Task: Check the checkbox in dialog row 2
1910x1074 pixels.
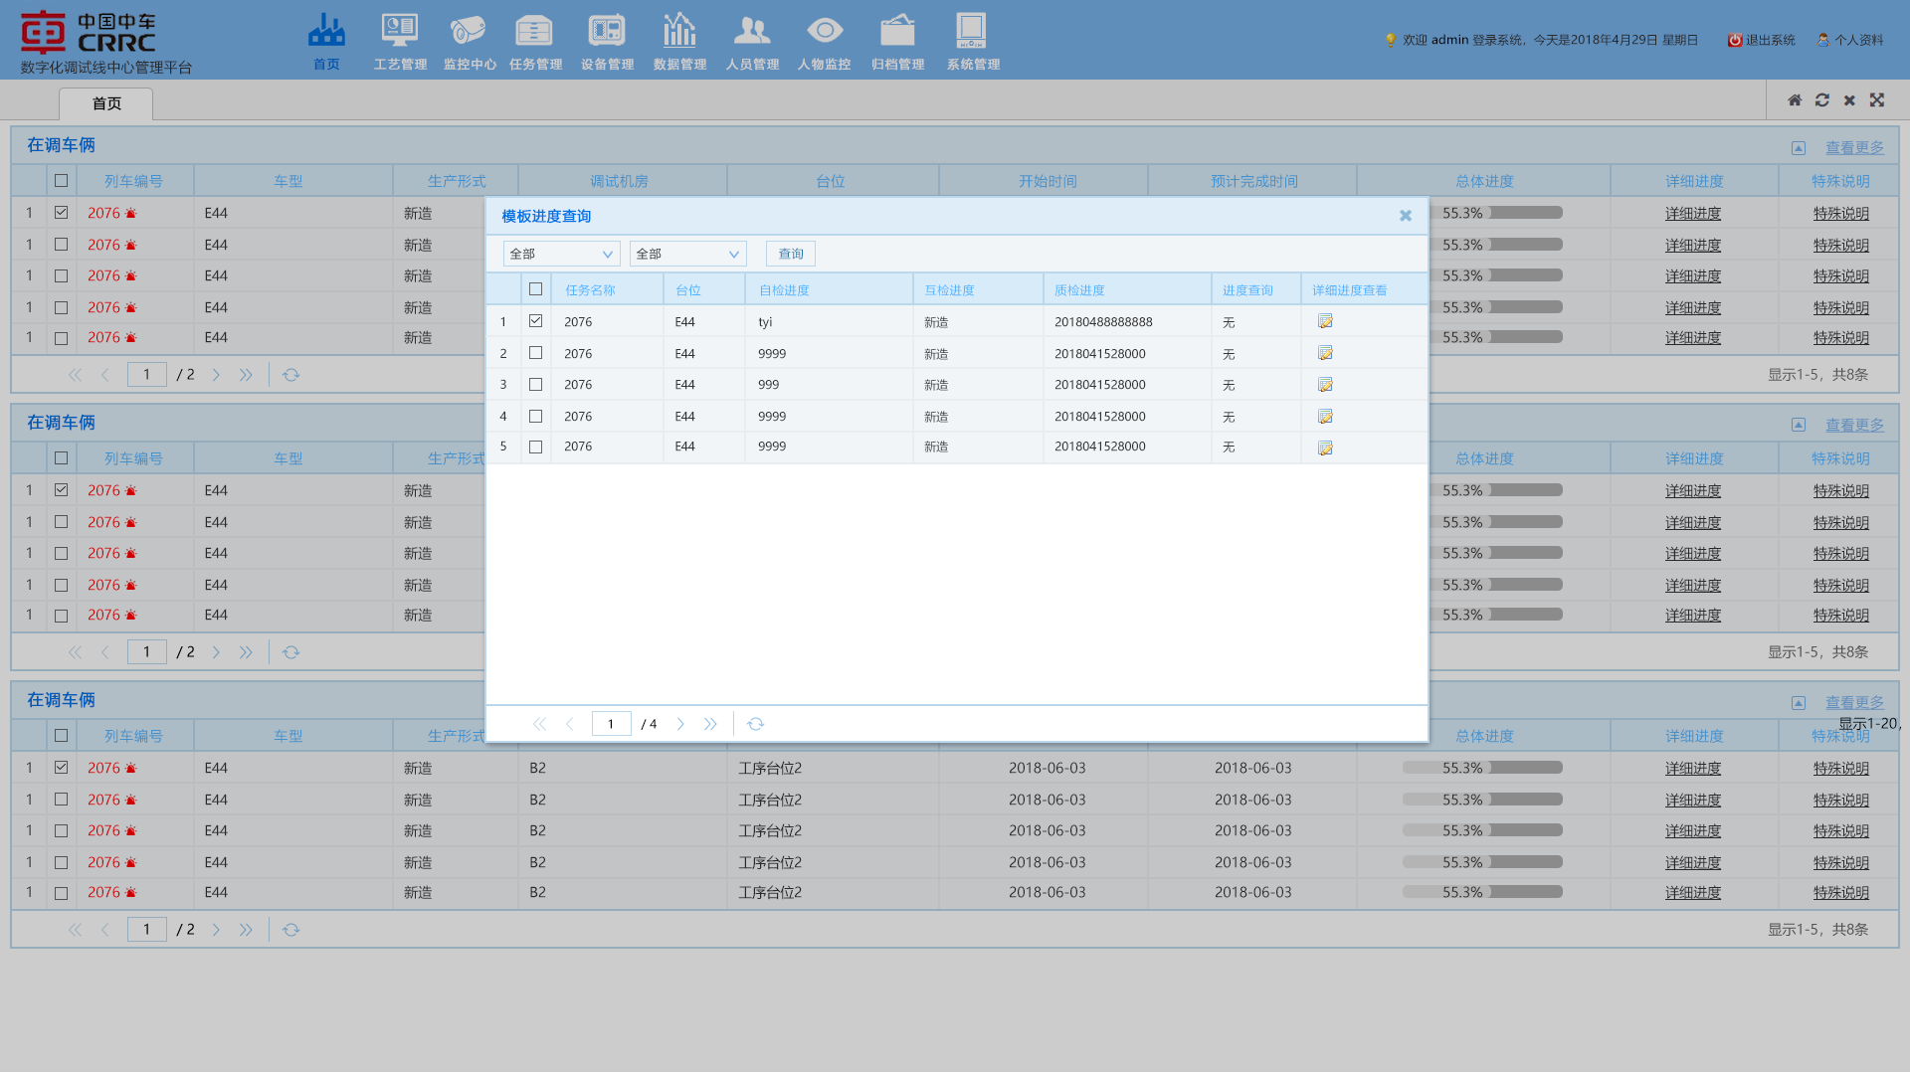Action: 535,353
